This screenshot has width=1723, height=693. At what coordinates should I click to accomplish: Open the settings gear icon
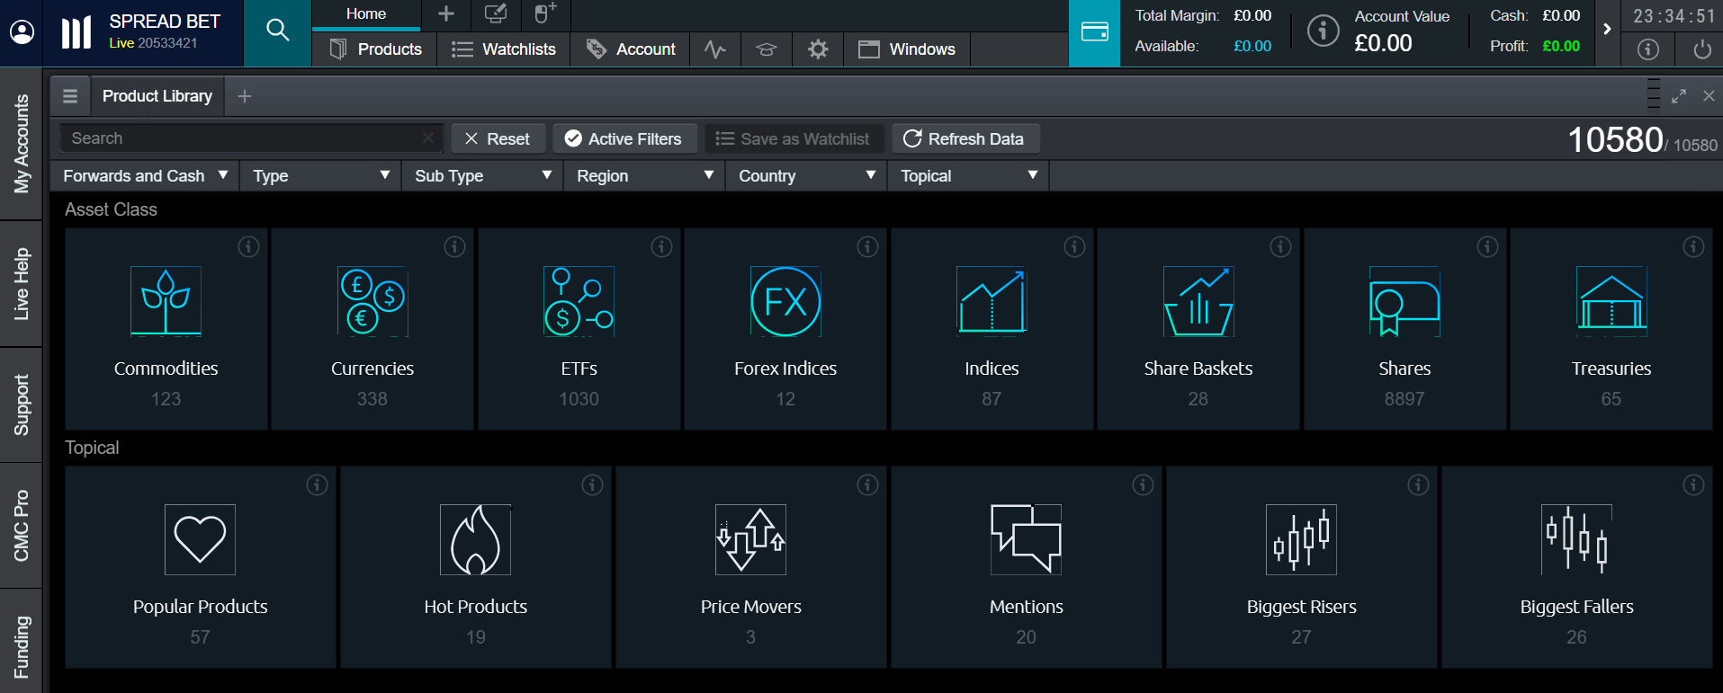tap(818, 49)
